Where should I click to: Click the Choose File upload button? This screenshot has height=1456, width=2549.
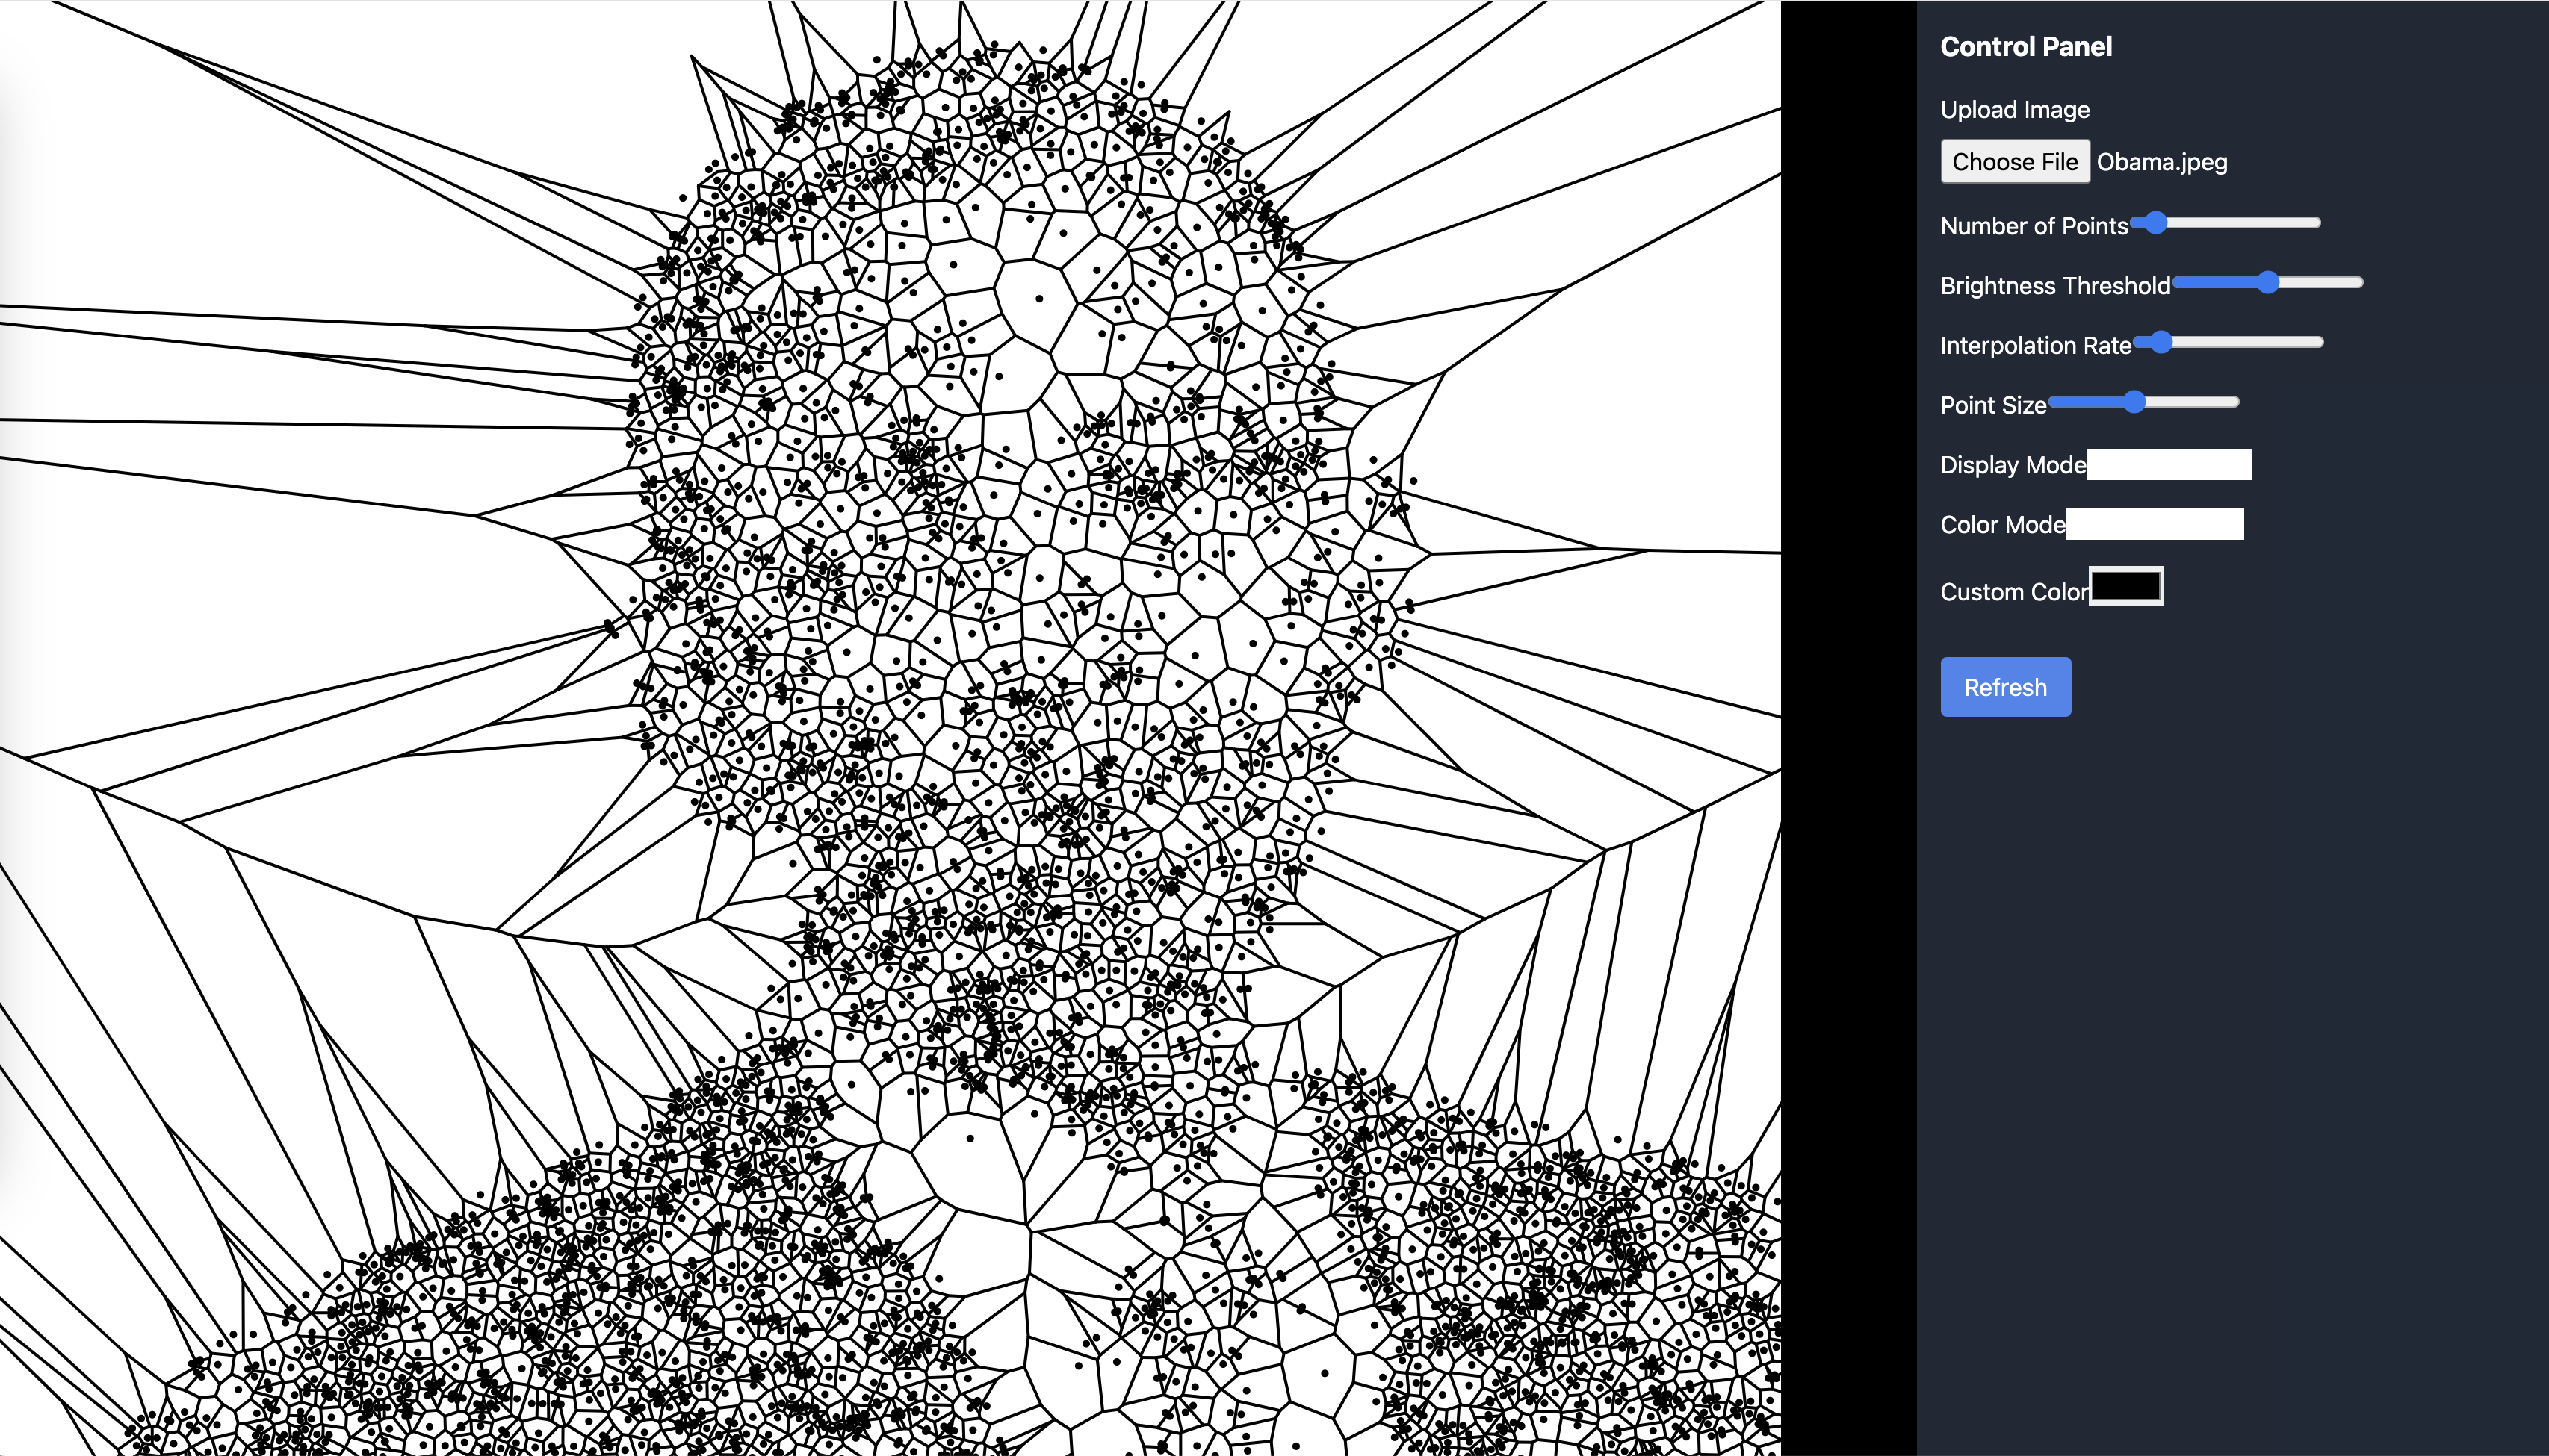pos(2015,162)
